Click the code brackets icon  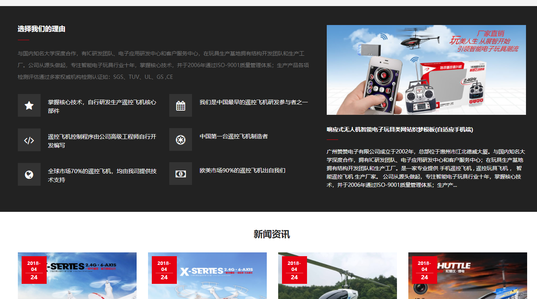tap(29, 140)
